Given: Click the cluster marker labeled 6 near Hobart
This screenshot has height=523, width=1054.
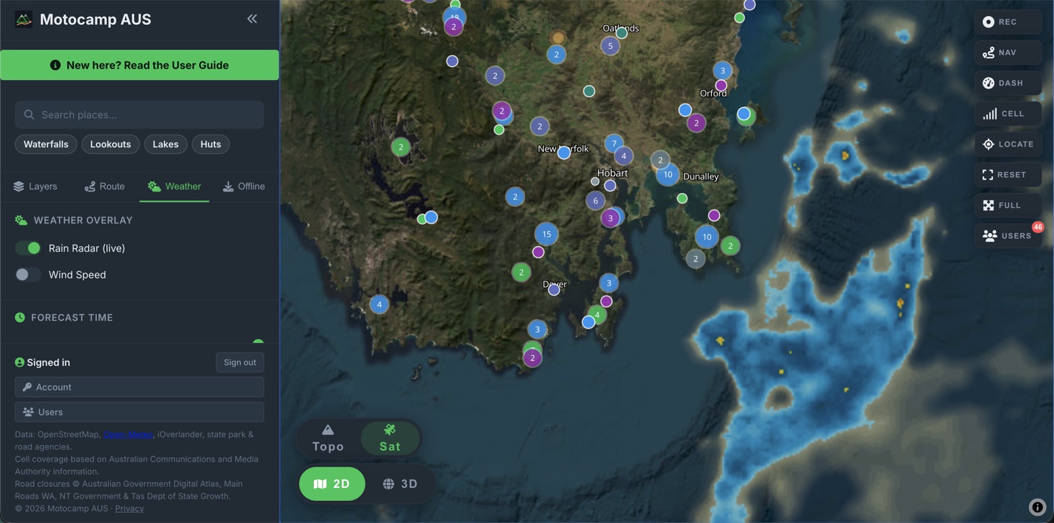Looking at the screenshot, I should click(x=595, y=200).
